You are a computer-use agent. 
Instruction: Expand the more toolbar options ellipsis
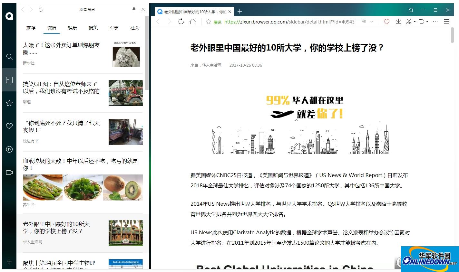pos(435,22)
